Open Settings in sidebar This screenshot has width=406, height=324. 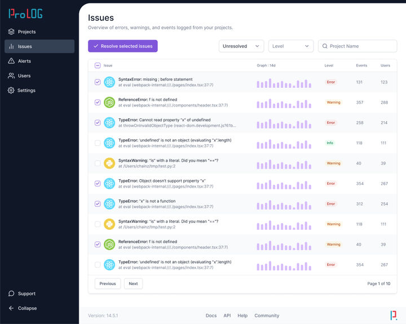point(39,90)
